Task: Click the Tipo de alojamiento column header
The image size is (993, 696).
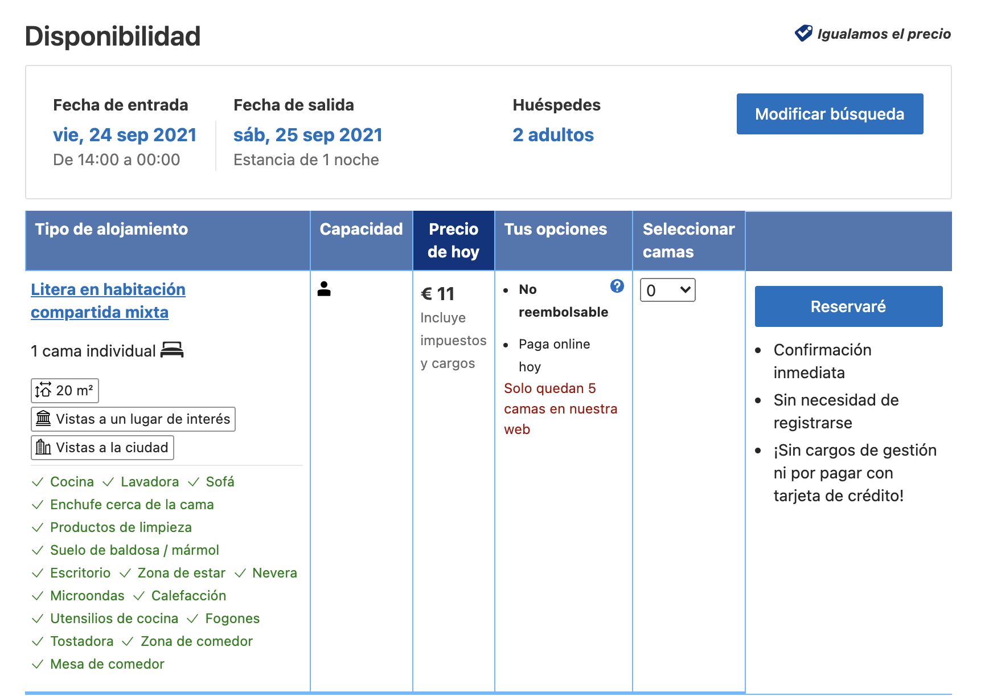Action: point(112,229)
